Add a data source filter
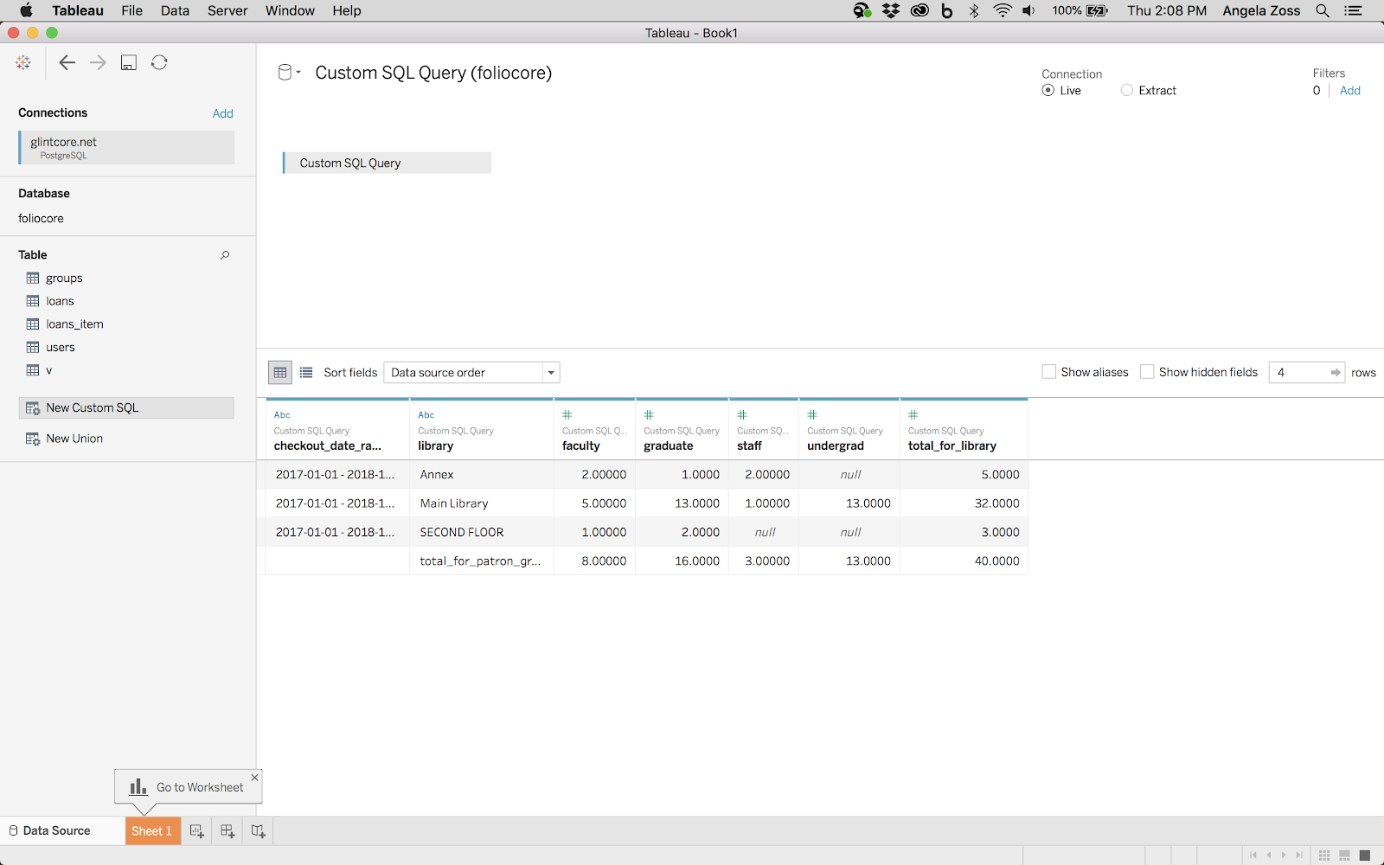 pyautogui.click(x=1350, y=90)
